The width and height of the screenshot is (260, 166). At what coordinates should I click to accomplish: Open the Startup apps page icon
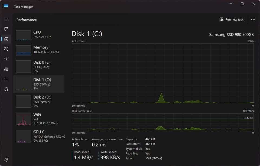point(6,59)
